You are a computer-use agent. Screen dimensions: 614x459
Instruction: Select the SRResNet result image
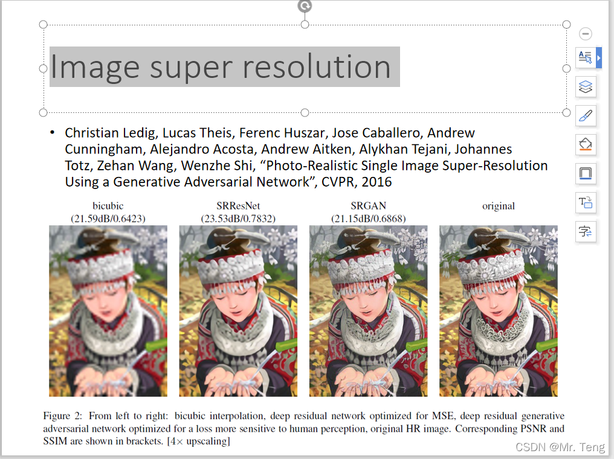[x=238, y=310]
